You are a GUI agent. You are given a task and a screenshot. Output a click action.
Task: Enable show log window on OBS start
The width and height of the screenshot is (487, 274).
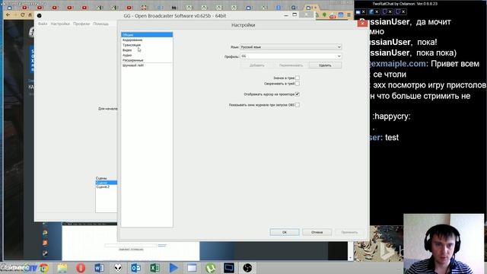tap(298, 105)
